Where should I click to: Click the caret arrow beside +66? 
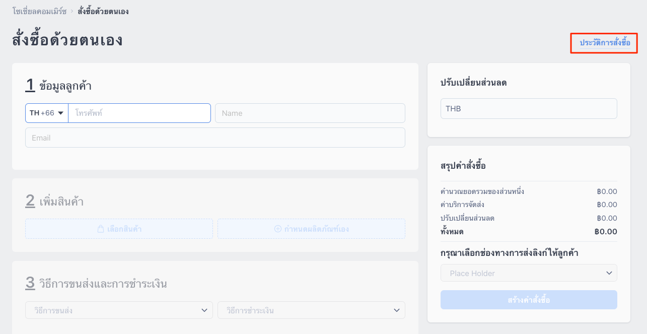click(60, 113)
